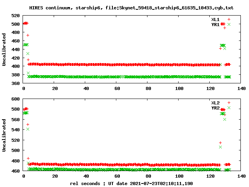Screen dimensions: 249x187
Task: Click the rel seconds UT date label
Action: (x=132, y=183)
